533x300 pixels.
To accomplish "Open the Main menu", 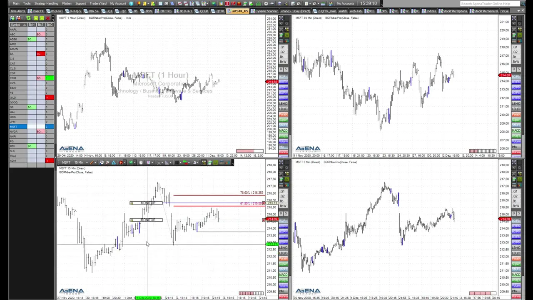I will tap(16, 3).
